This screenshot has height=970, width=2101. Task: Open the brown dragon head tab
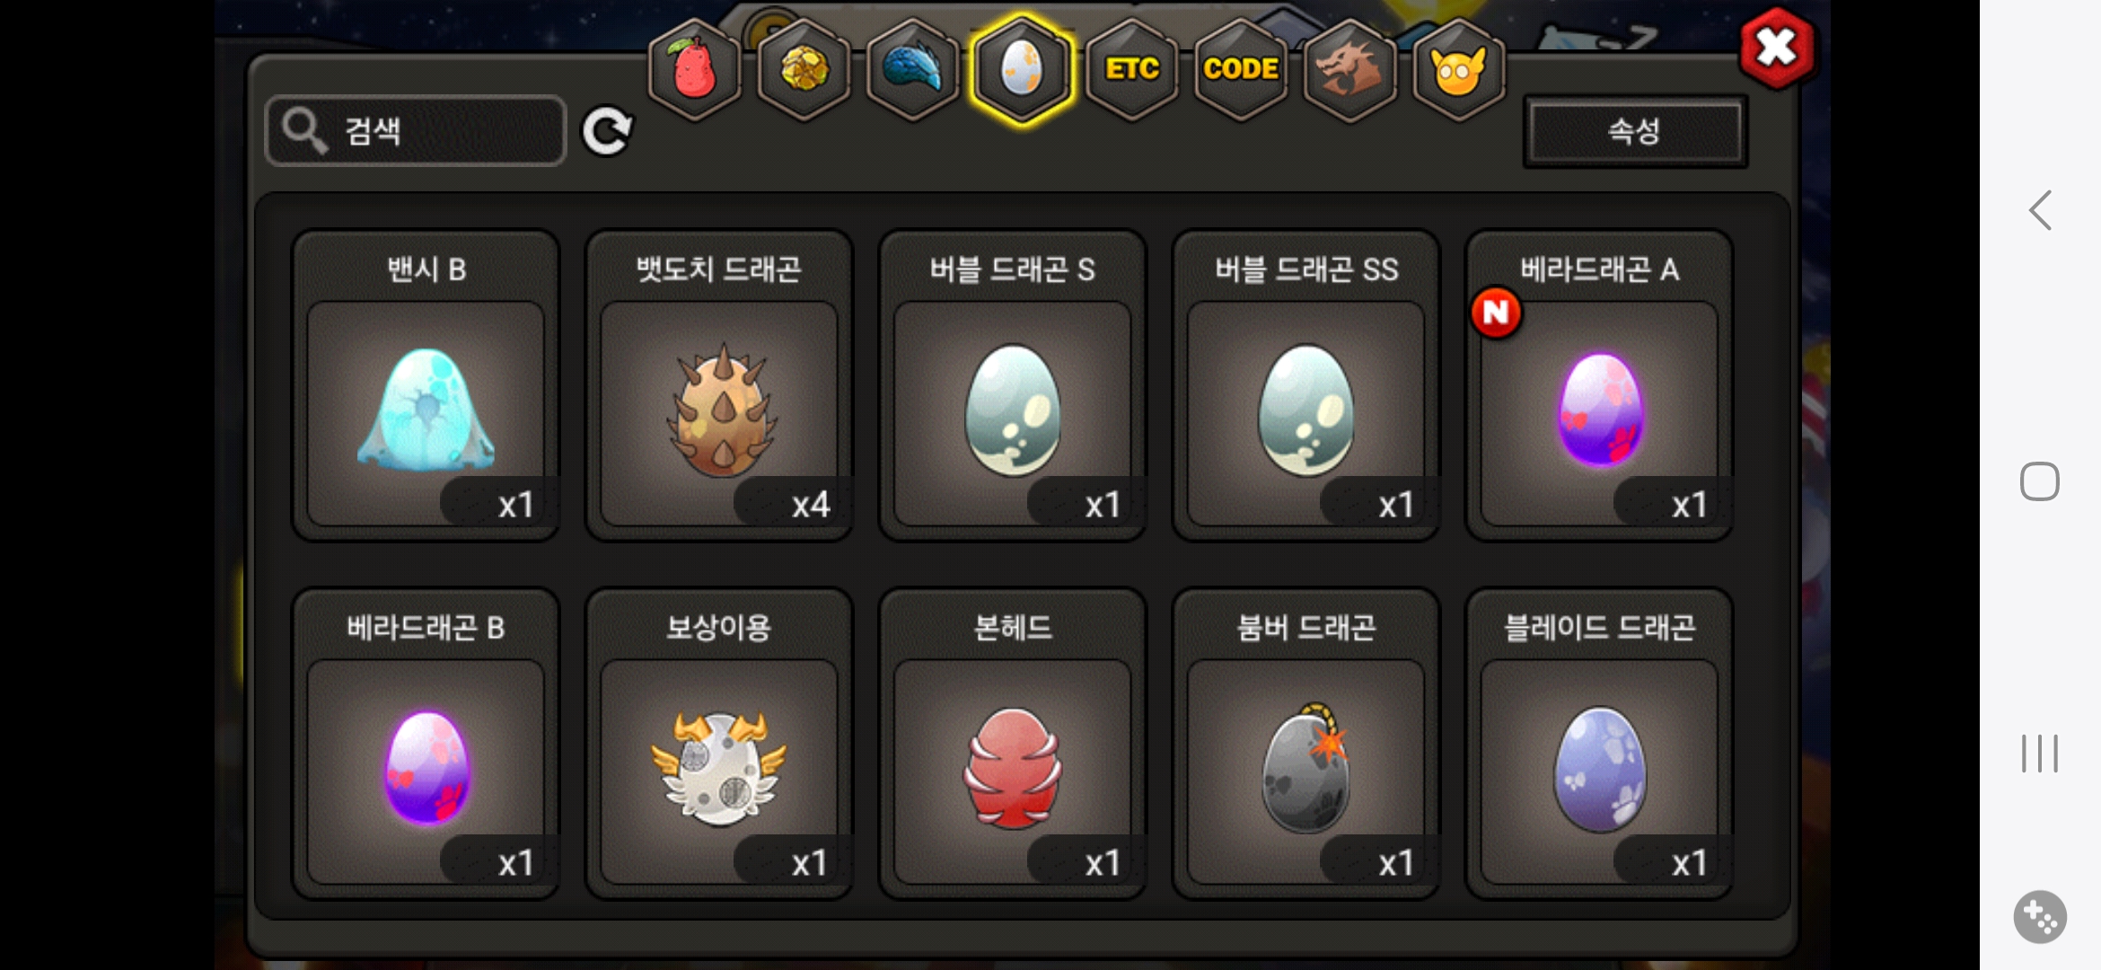pos(1349,69)
